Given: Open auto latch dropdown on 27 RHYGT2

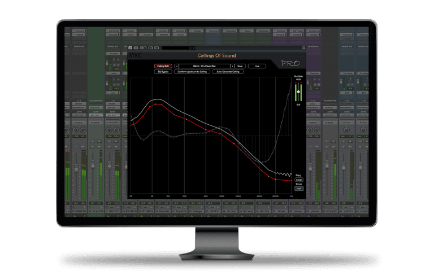Looking at the screenshot, I should (112, 115).
